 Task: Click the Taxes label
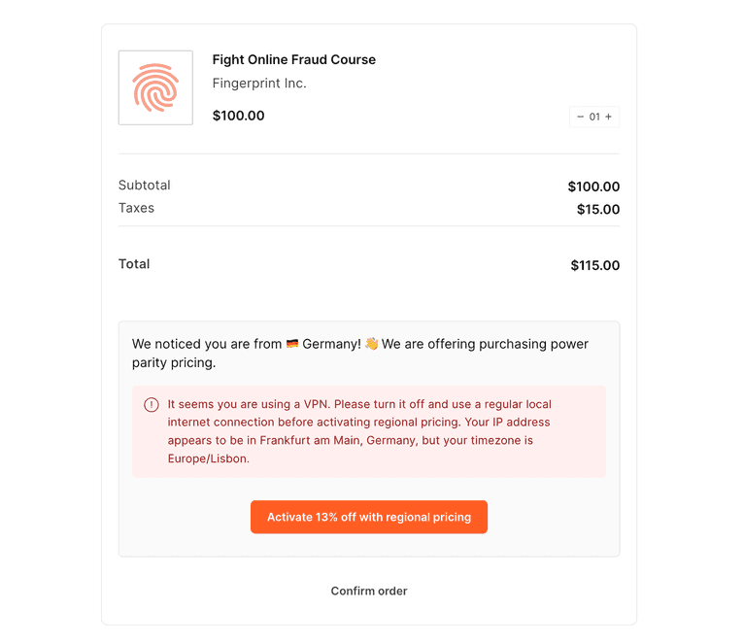(x=136, y=208)
